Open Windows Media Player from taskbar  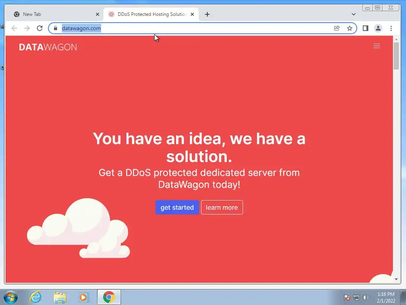[84, 297]
